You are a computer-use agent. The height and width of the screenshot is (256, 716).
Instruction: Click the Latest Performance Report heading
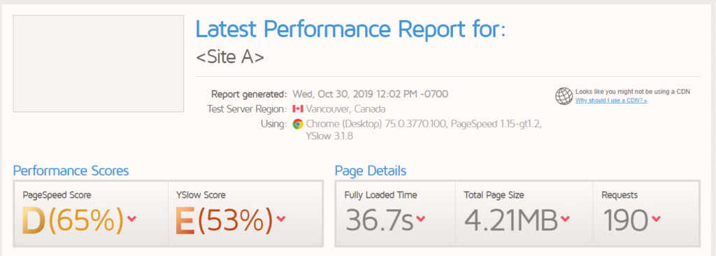[351, 29]
